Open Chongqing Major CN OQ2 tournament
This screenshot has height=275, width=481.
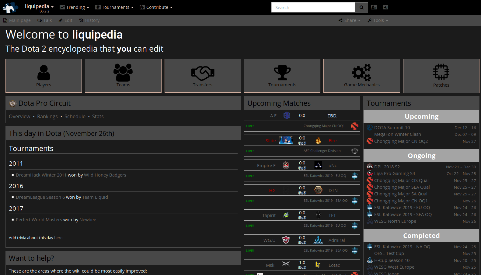pyautogui.click(x=401, y=141)
